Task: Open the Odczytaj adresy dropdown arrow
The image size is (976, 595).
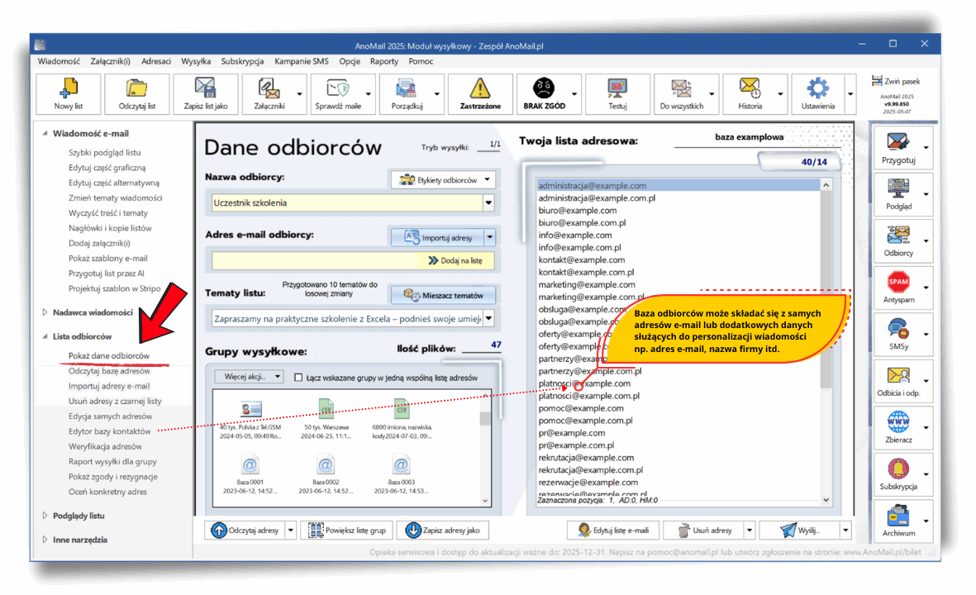Action: (291, 531)
